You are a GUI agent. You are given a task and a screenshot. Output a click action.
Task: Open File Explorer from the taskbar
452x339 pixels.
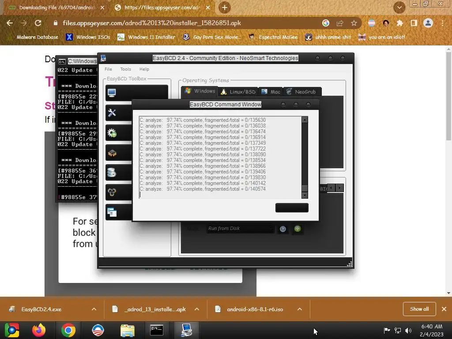pyautogui.click(x=128, y=330)
